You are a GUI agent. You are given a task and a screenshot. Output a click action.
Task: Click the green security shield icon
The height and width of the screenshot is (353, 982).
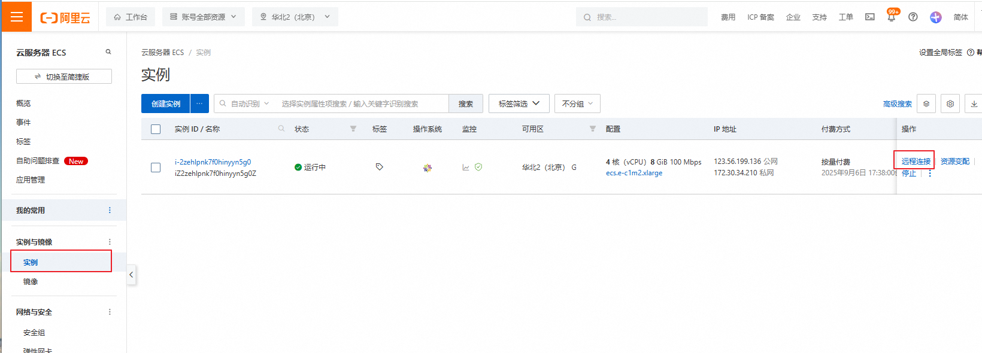(478, 167)
